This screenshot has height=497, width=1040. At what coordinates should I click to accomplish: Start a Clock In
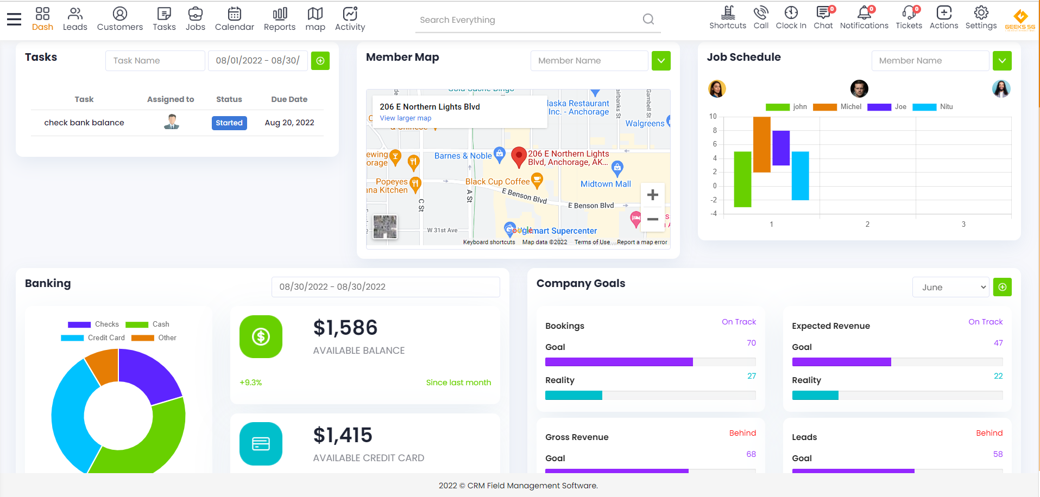pos(791,19)
